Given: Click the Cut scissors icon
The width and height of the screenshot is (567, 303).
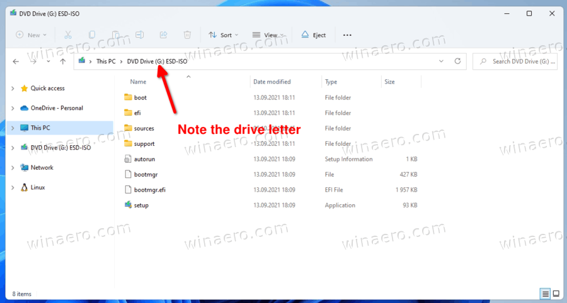Looking at the screenshot, I should point(68,35).
